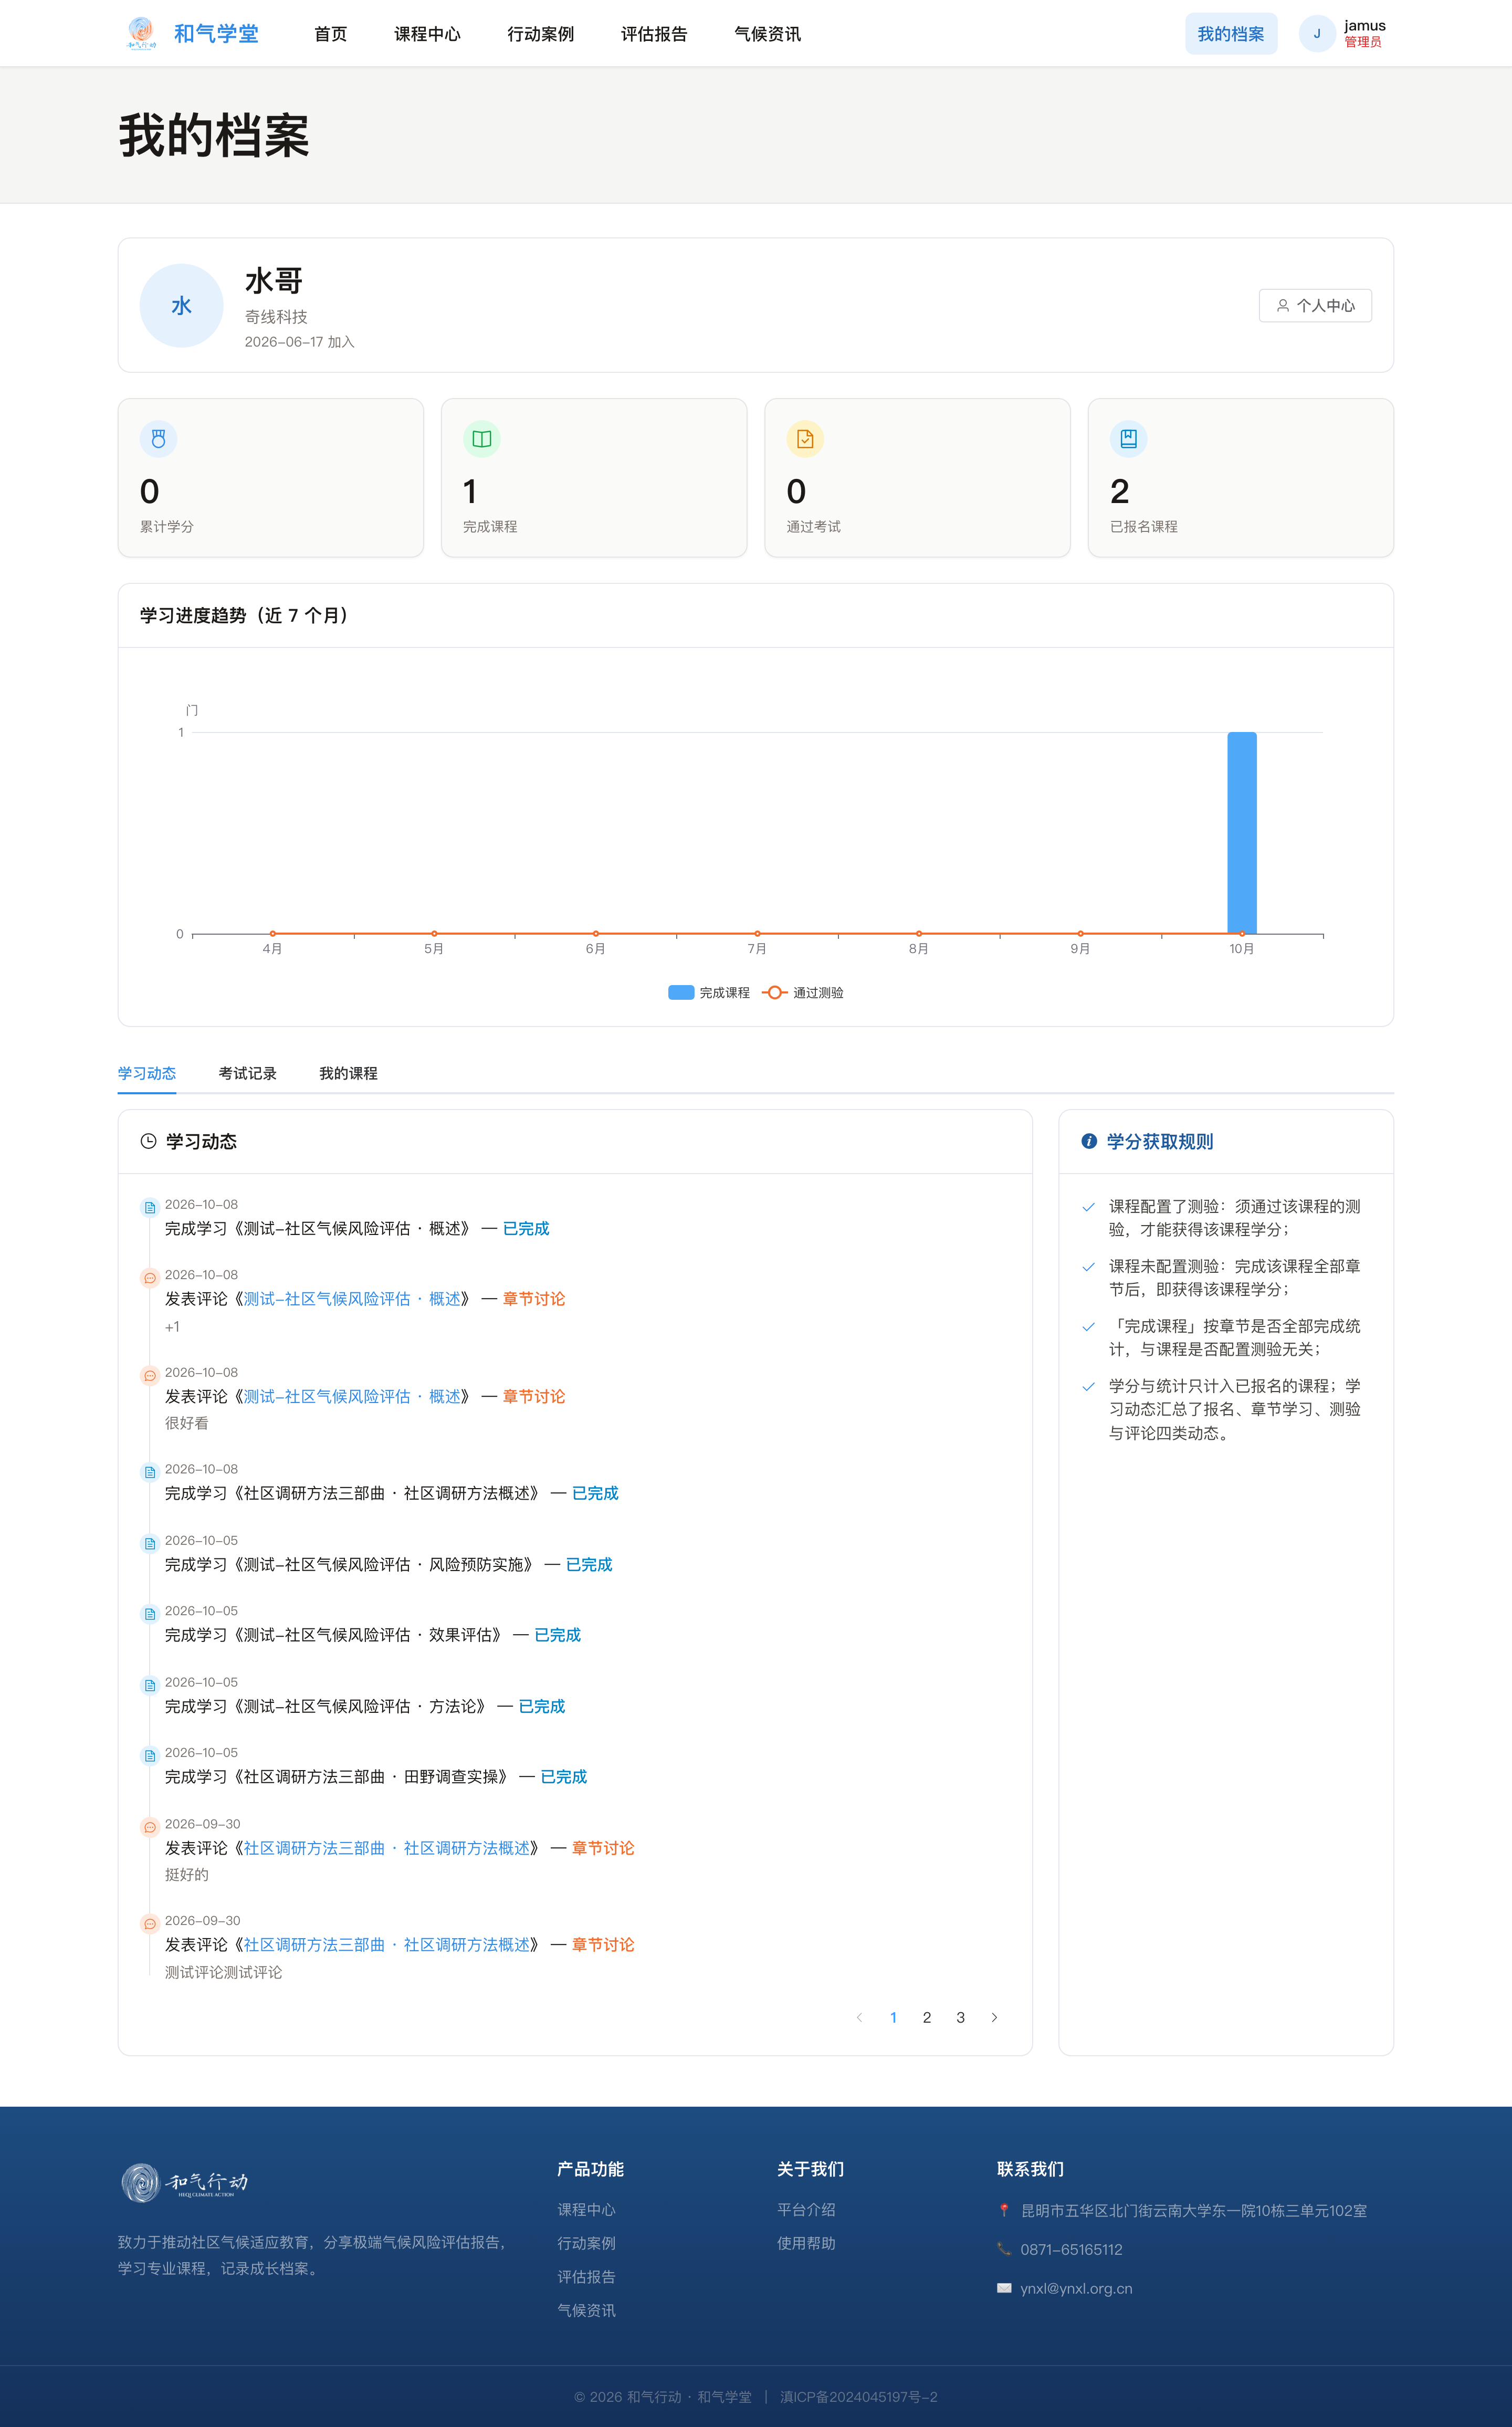
Task: Click the 滇ICP备2024045197号-2 link
Action: [859, 2397]
